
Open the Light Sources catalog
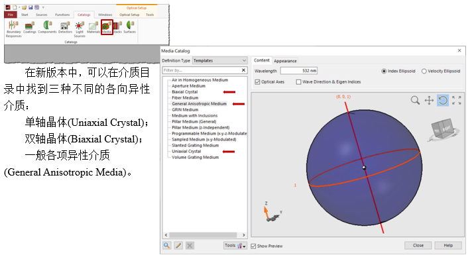tap(80, 29)
